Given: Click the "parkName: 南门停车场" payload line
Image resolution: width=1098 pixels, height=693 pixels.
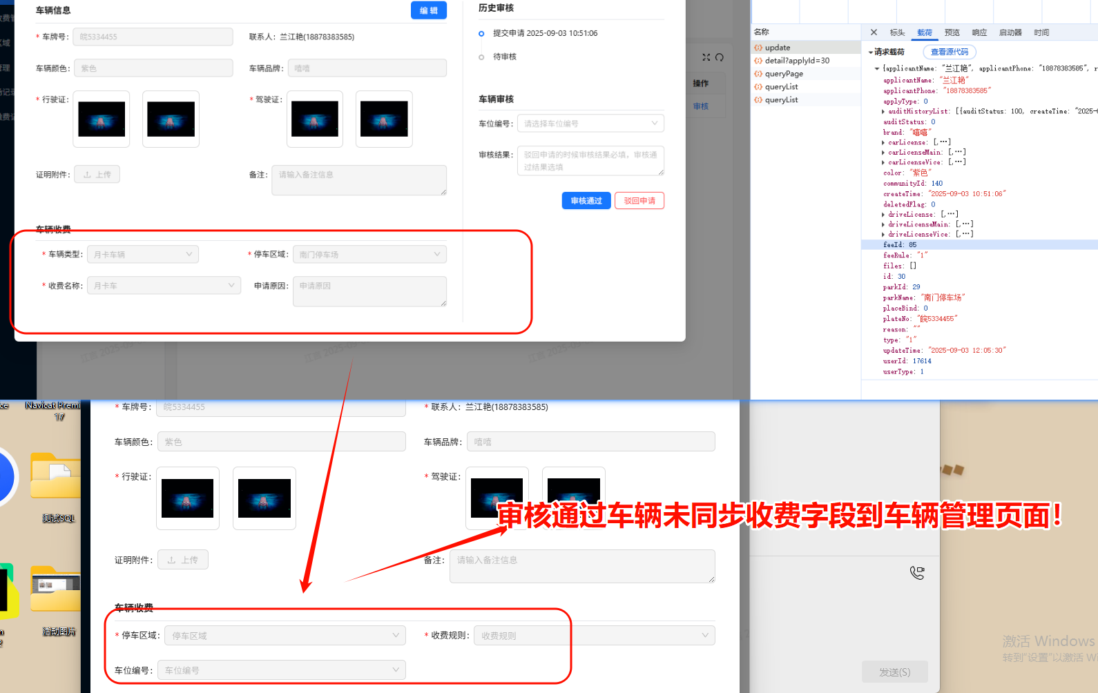Looking at the screenshot, I should [924, 297].
